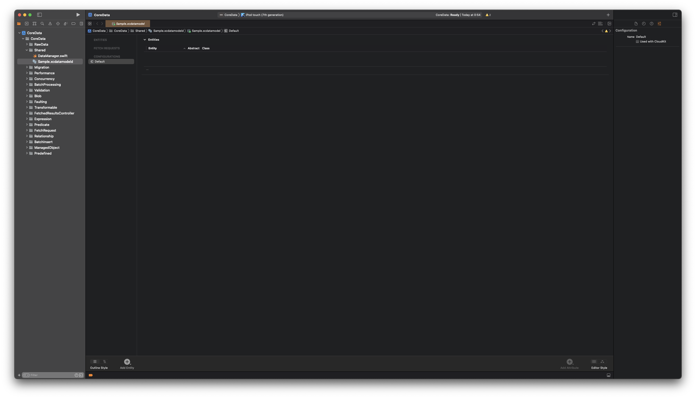Collapse the Entities section disclosure
696x398 pixels.
tap(145, 40)
